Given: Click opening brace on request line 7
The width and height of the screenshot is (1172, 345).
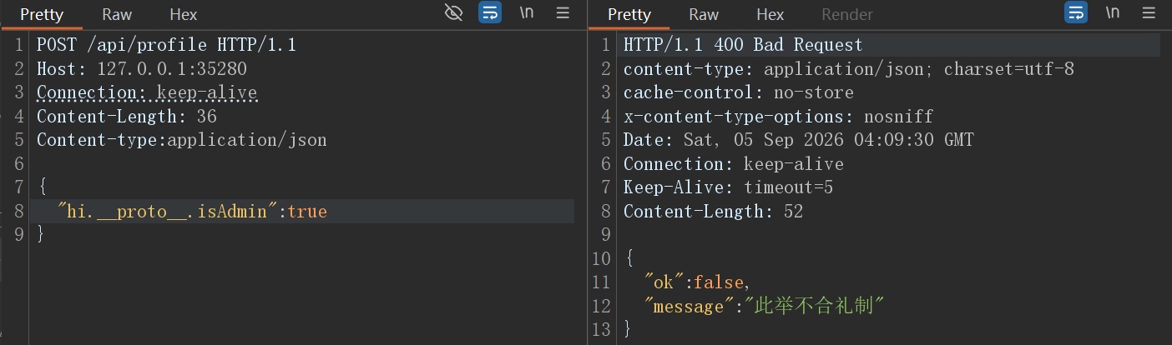Looking at the screenshot, I should pyautogui.click(x=42, y=187).
